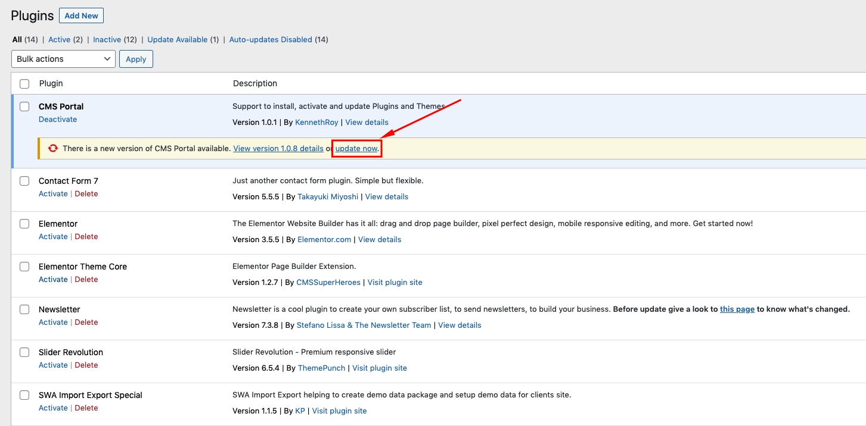Screen dimensions: 866x426
Task: Click the Add New plugin button
Action: [81, 16]
